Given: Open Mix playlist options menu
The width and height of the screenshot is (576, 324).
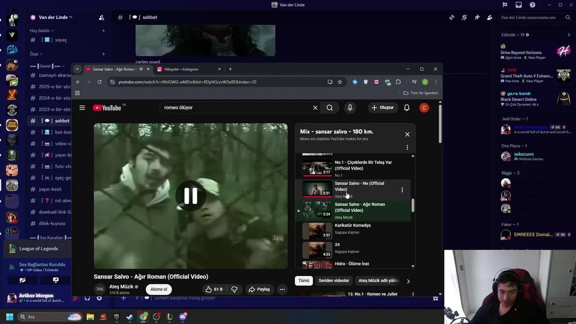Looking at the screenshot, I should [407, 147].
